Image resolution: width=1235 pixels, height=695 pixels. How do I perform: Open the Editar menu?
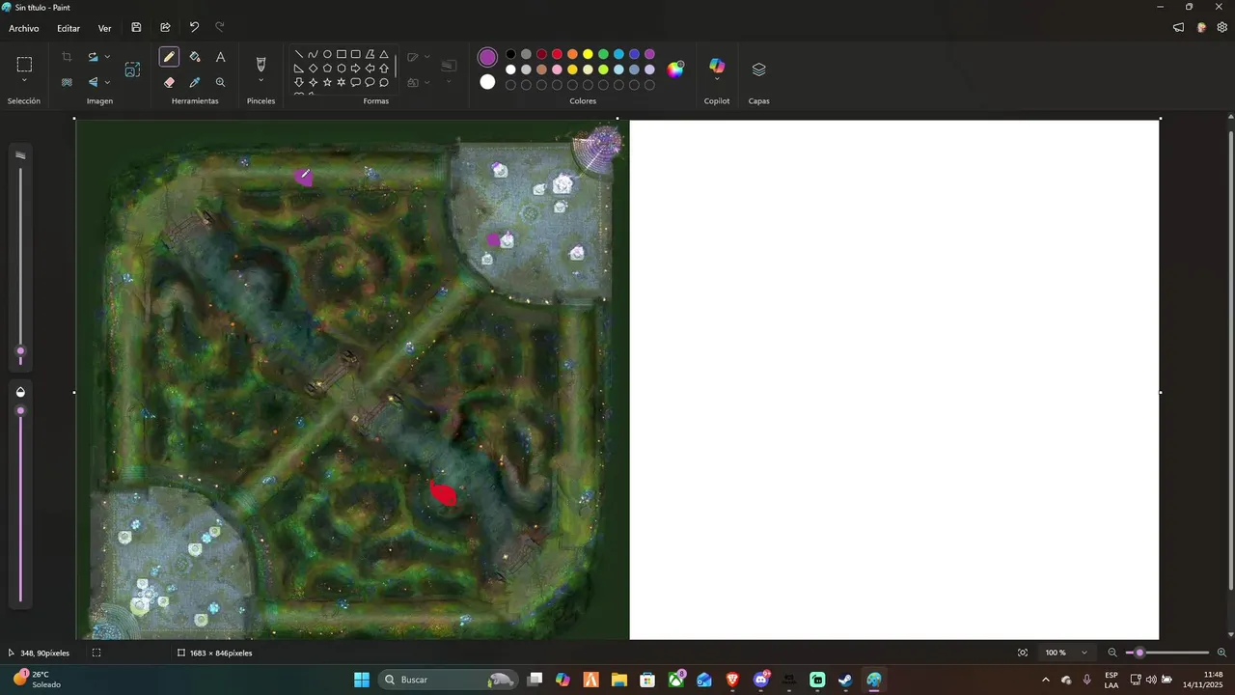tap(69, 28)
